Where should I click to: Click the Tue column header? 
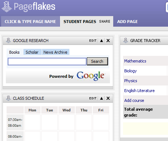(49, 110)
